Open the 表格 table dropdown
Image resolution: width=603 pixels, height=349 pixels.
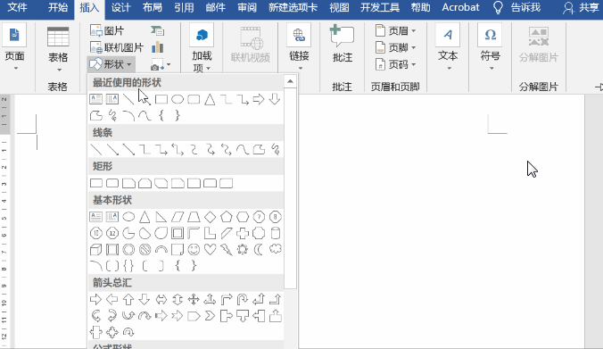(58, 49)
